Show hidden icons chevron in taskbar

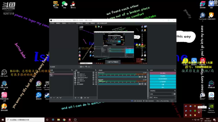click(193, 120)
